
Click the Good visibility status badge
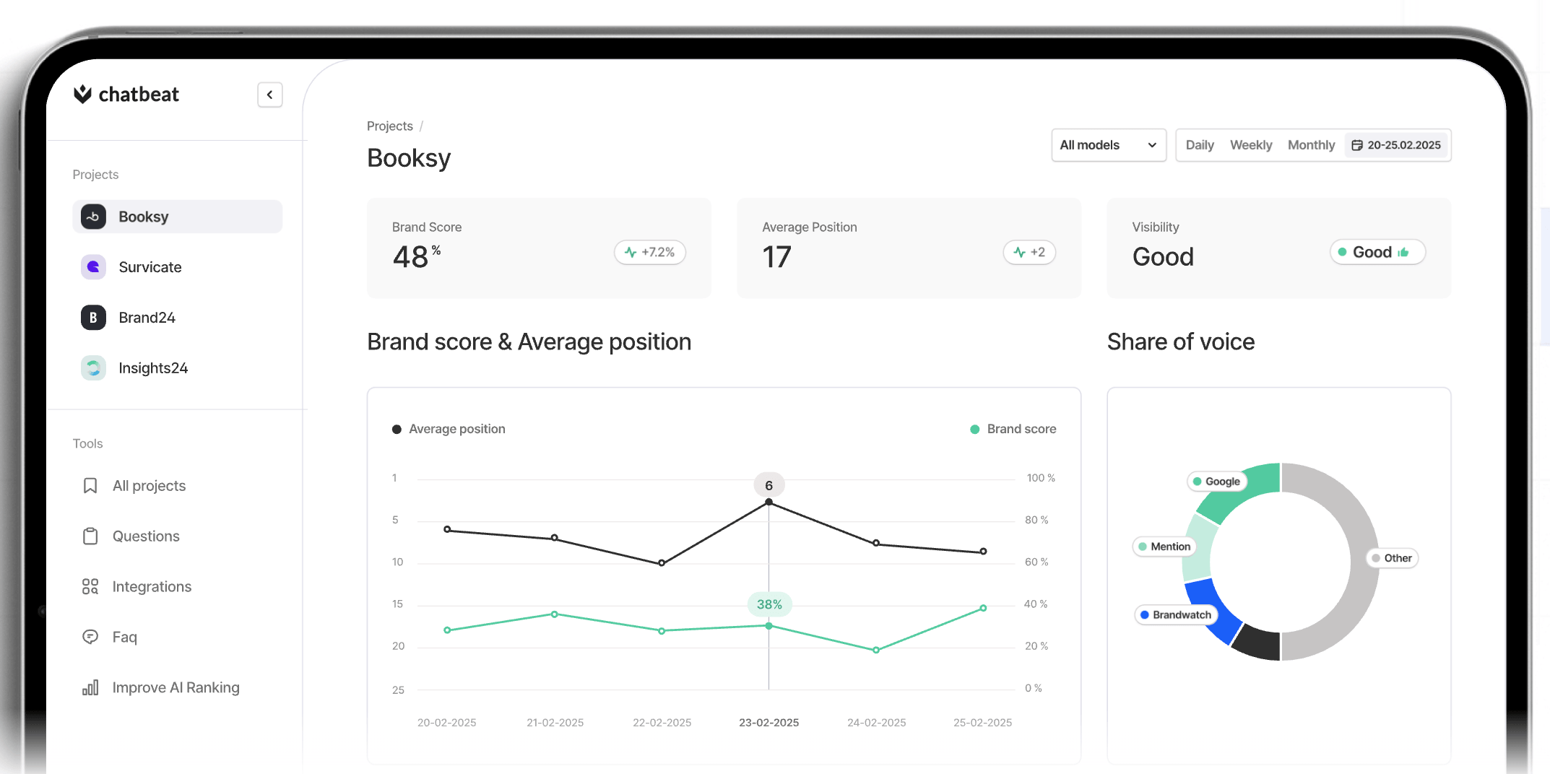1377,252
